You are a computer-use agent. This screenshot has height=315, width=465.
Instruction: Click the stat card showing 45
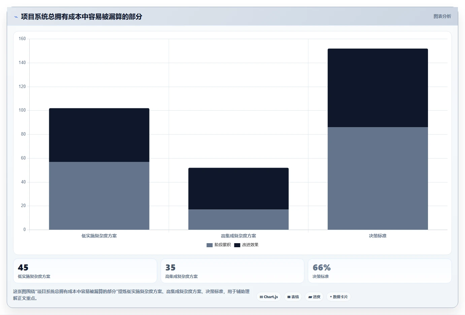click(x=85, y=271)
